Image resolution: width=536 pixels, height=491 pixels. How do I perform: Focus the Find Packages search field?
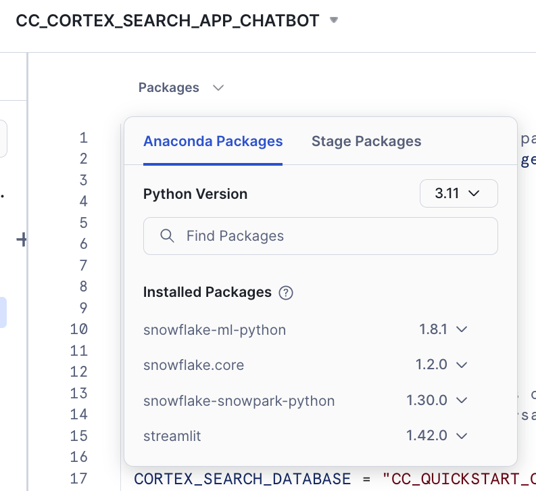pyautogui.click(x=331, y=236)
